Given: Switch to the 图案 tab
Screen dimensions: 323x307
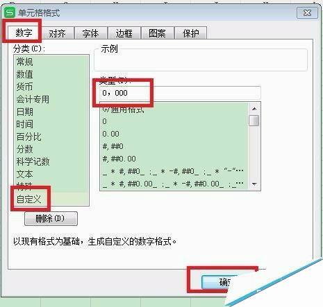Looking at the screenshot, I should (157, 33).
